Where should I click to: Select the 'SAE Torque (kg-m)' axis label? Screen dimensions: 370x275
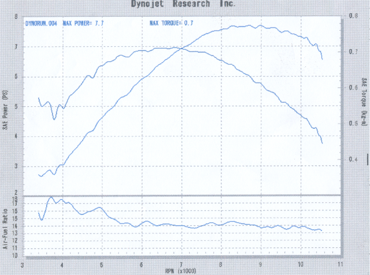[364, 102]
